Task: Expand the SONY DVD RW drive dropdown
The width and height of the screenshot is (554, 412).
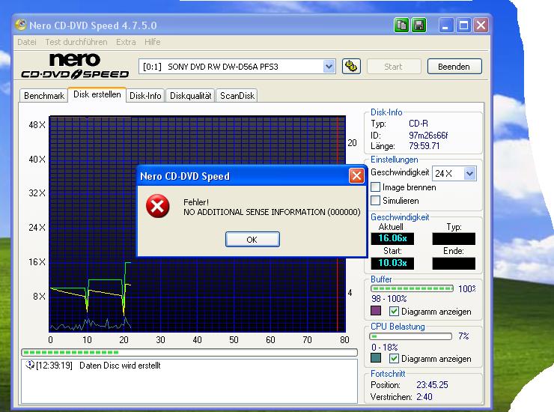Action: click(329, 67)
